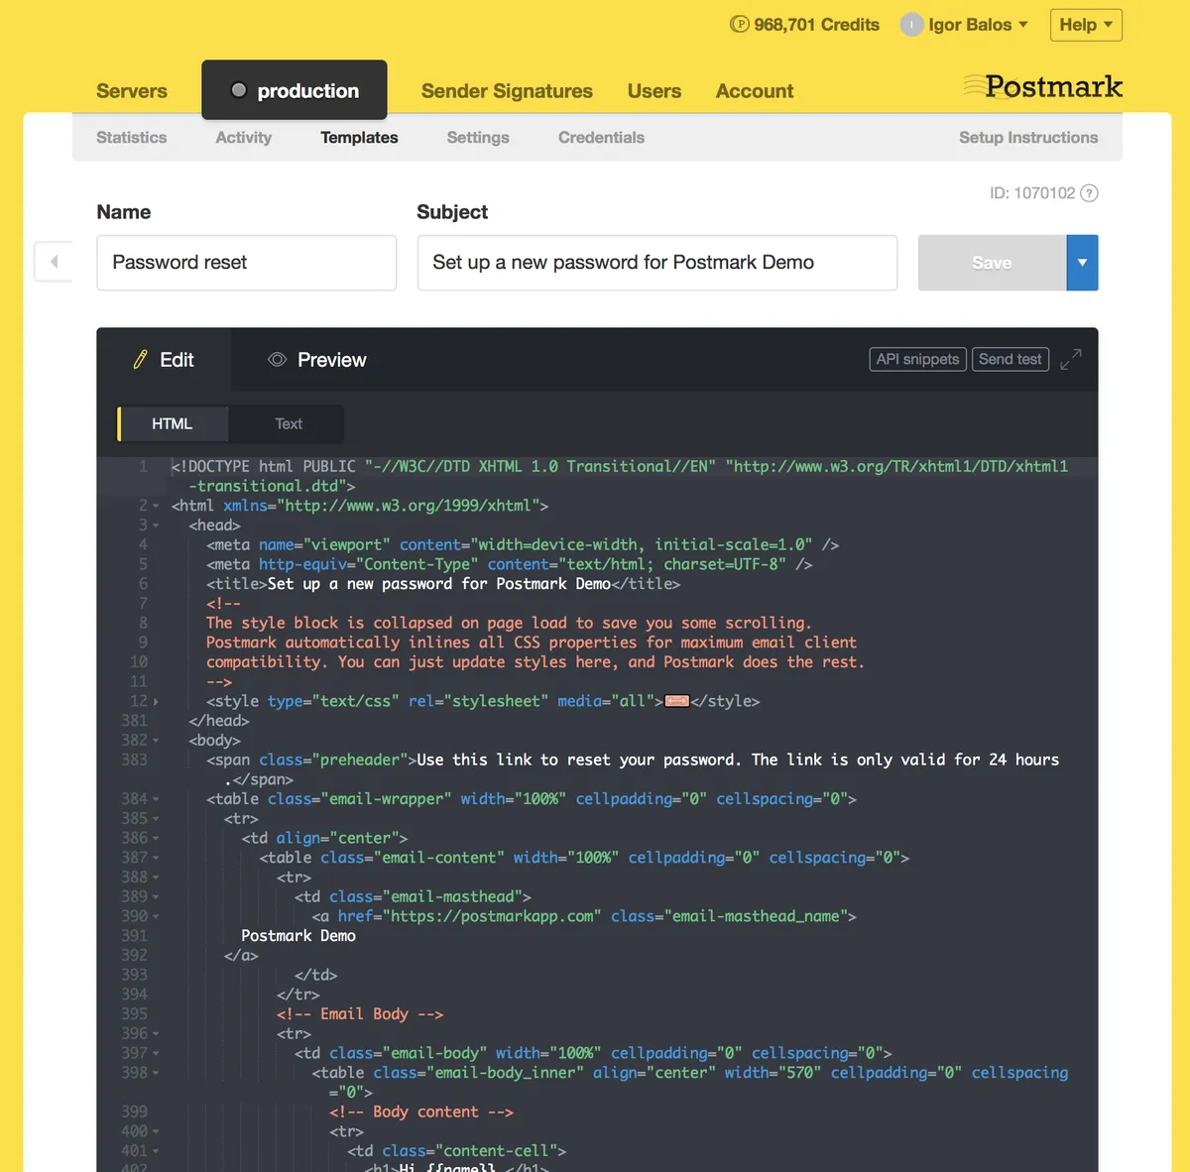Click the Send test button
Viewport: 1190px width, 1172px height.
point(1011,359)
